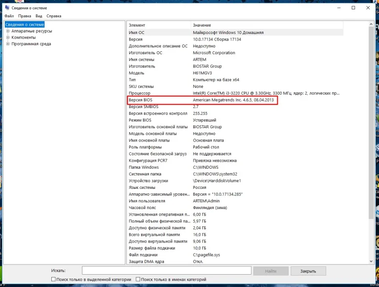Click the Искать search field

point(166,271)
